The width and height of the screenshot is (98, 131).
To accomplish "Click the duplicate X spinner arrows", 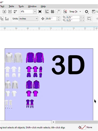I will 82,17.
